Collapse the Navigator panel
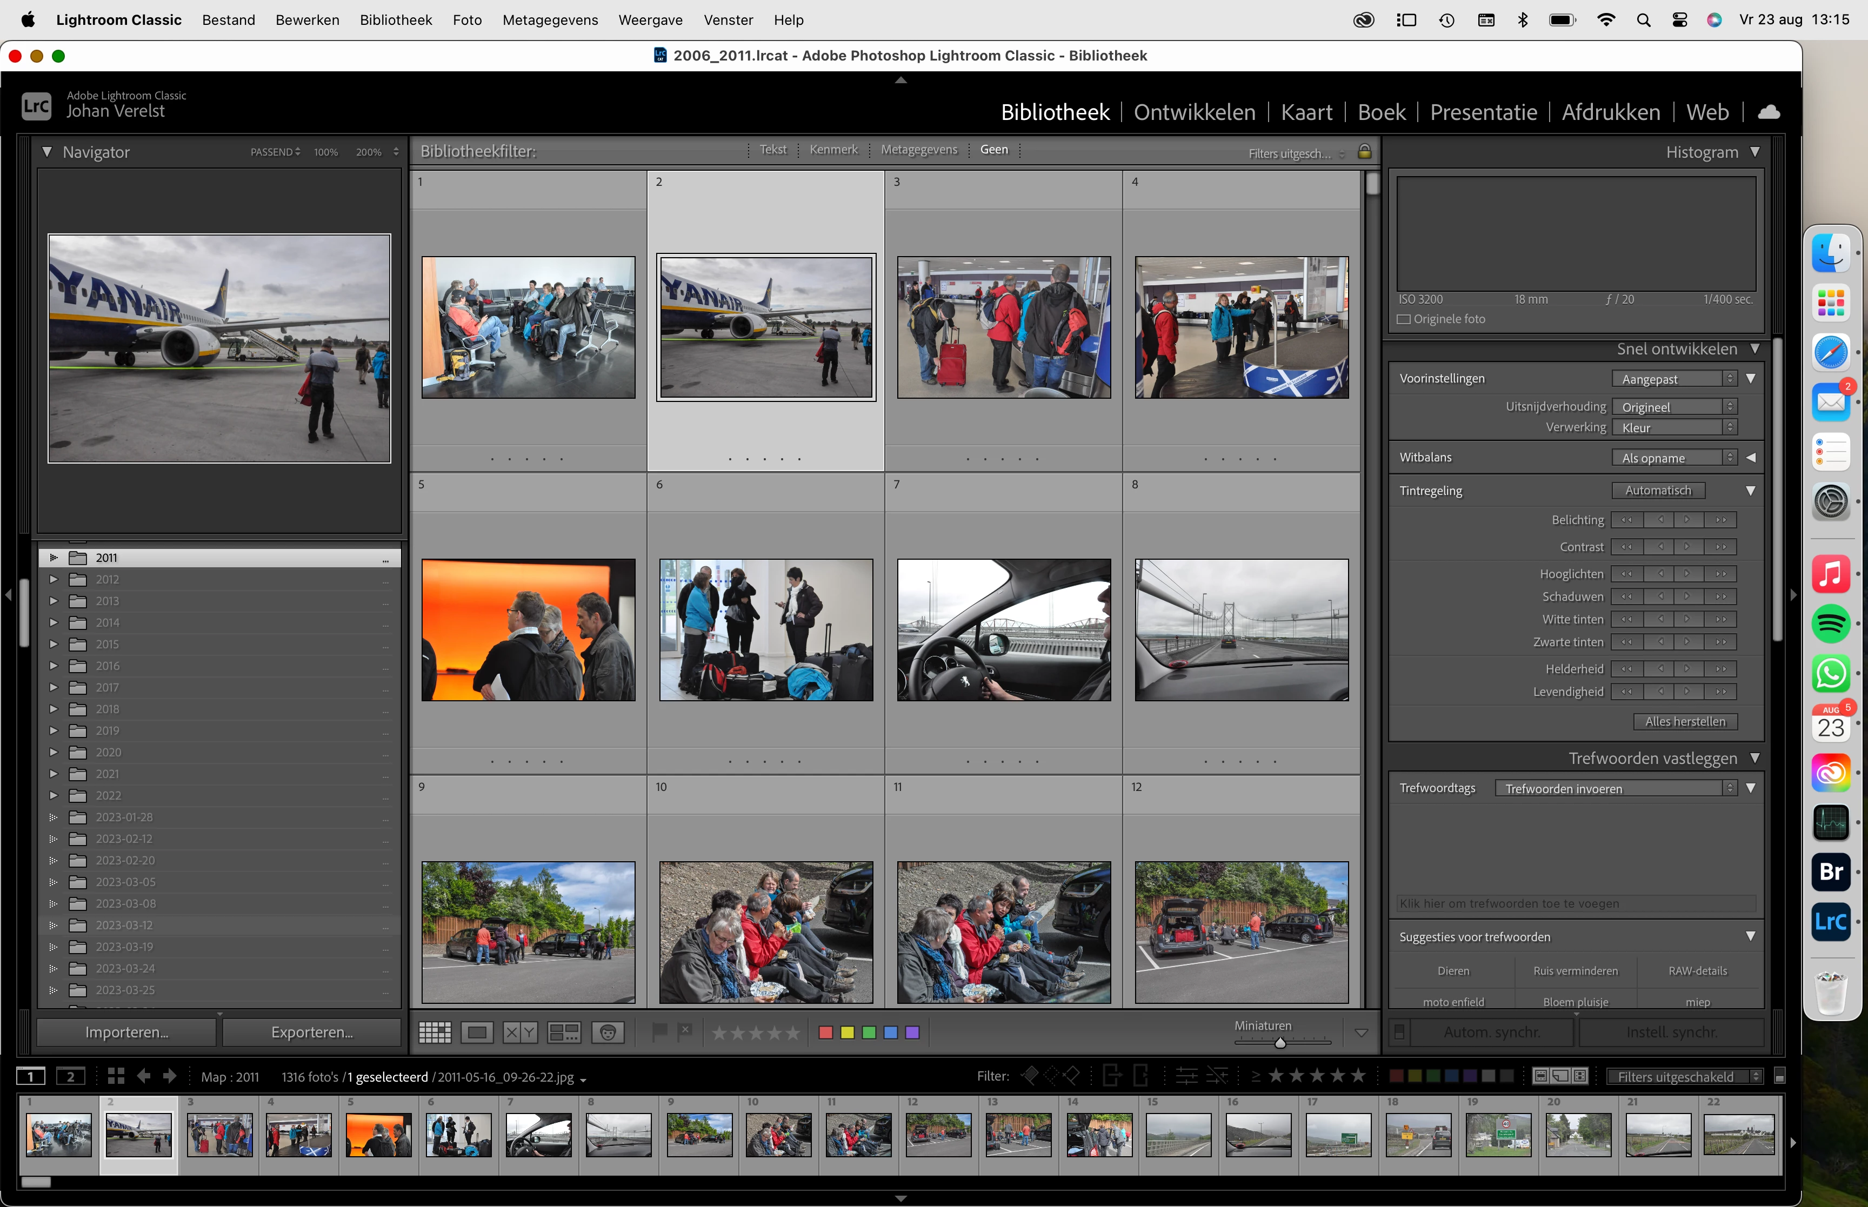The image size is (1868, 1207). [x=47, y=152]
